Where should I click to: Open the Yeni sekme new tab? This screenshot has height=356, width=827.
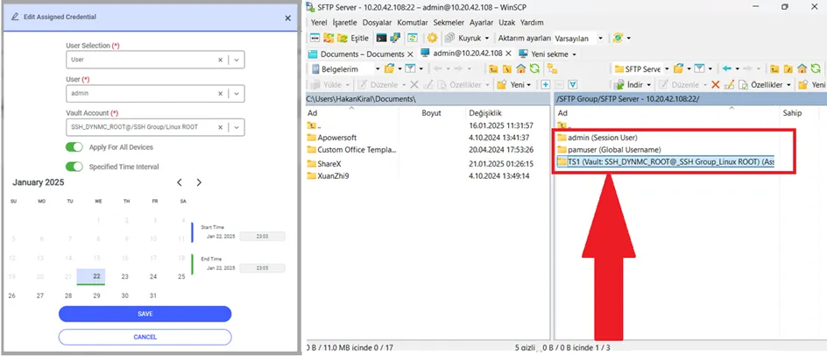547,53
